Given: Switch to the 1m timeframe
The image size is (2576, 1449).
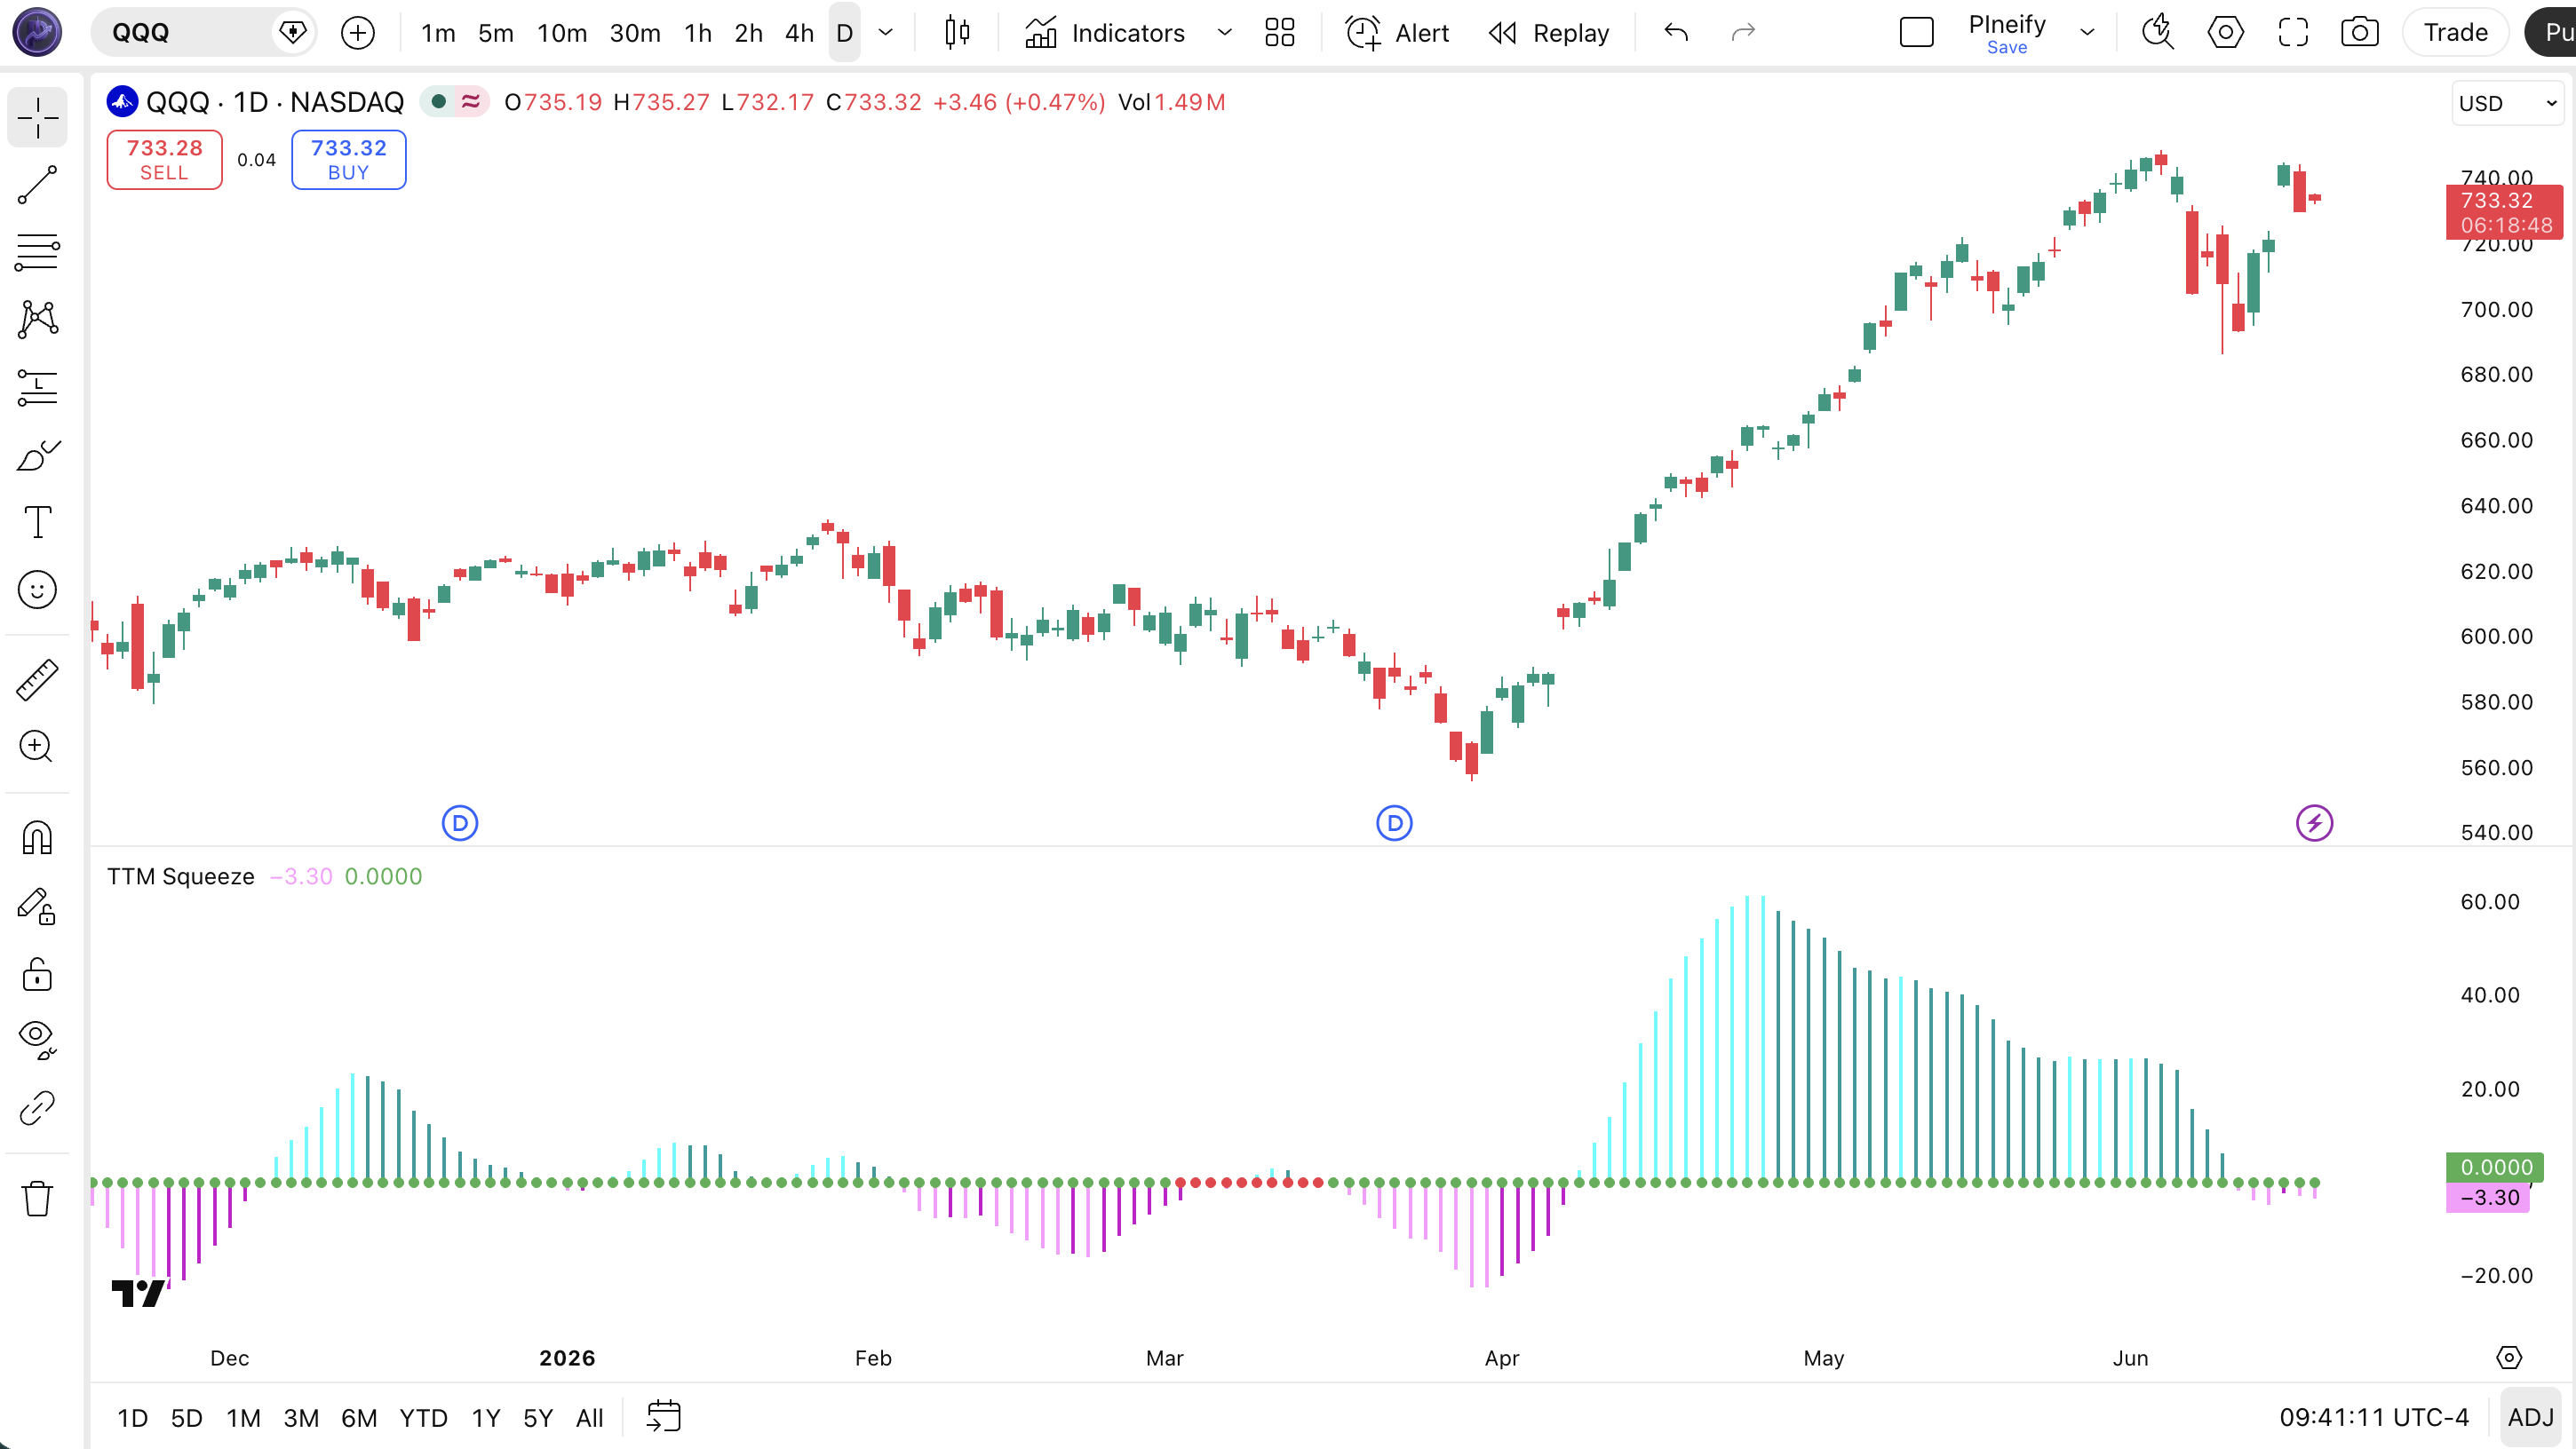Looking at the screenshot, I should click(x=438, y=33).
